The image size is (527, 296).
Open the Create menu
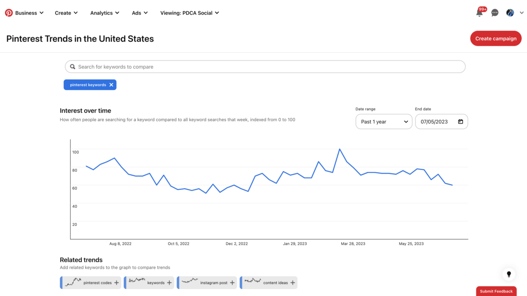(66, 13)
